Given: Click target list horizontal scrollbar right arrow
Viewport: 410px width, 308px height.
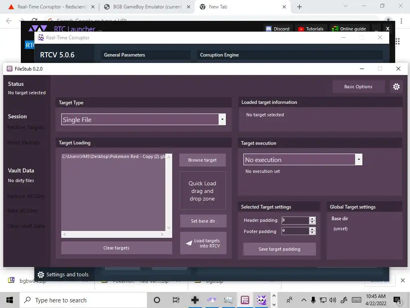Looking at the screenshot, I should pos(162,234).
